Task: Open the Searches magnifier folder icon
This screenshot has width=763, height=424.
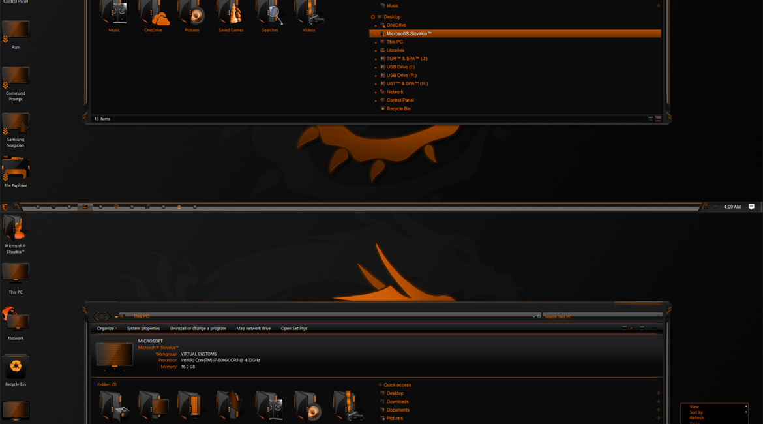Action: [x=270, y=14]
